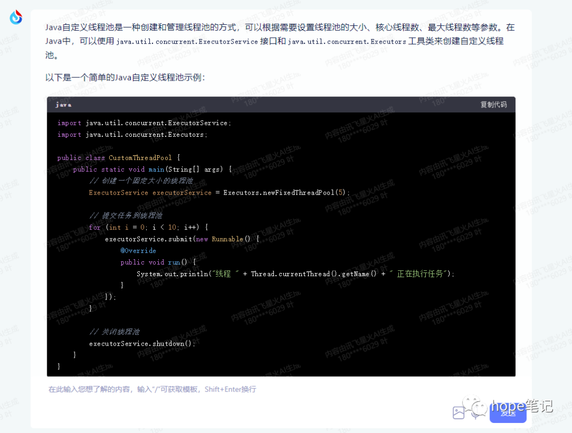572x433 pixels.
Task: Click the 'import java.util.concurrent.ExecutorService;' line
Action: 144,123
